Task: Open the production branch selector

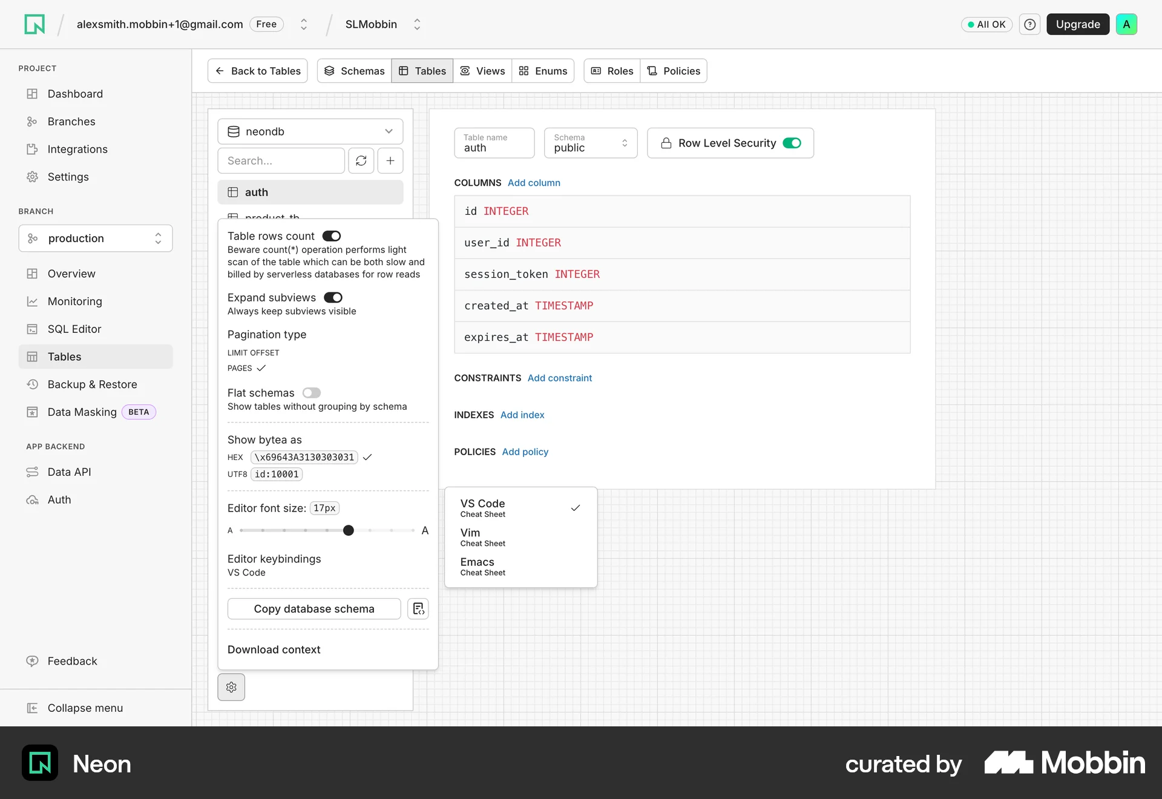Action: [96, 238]
